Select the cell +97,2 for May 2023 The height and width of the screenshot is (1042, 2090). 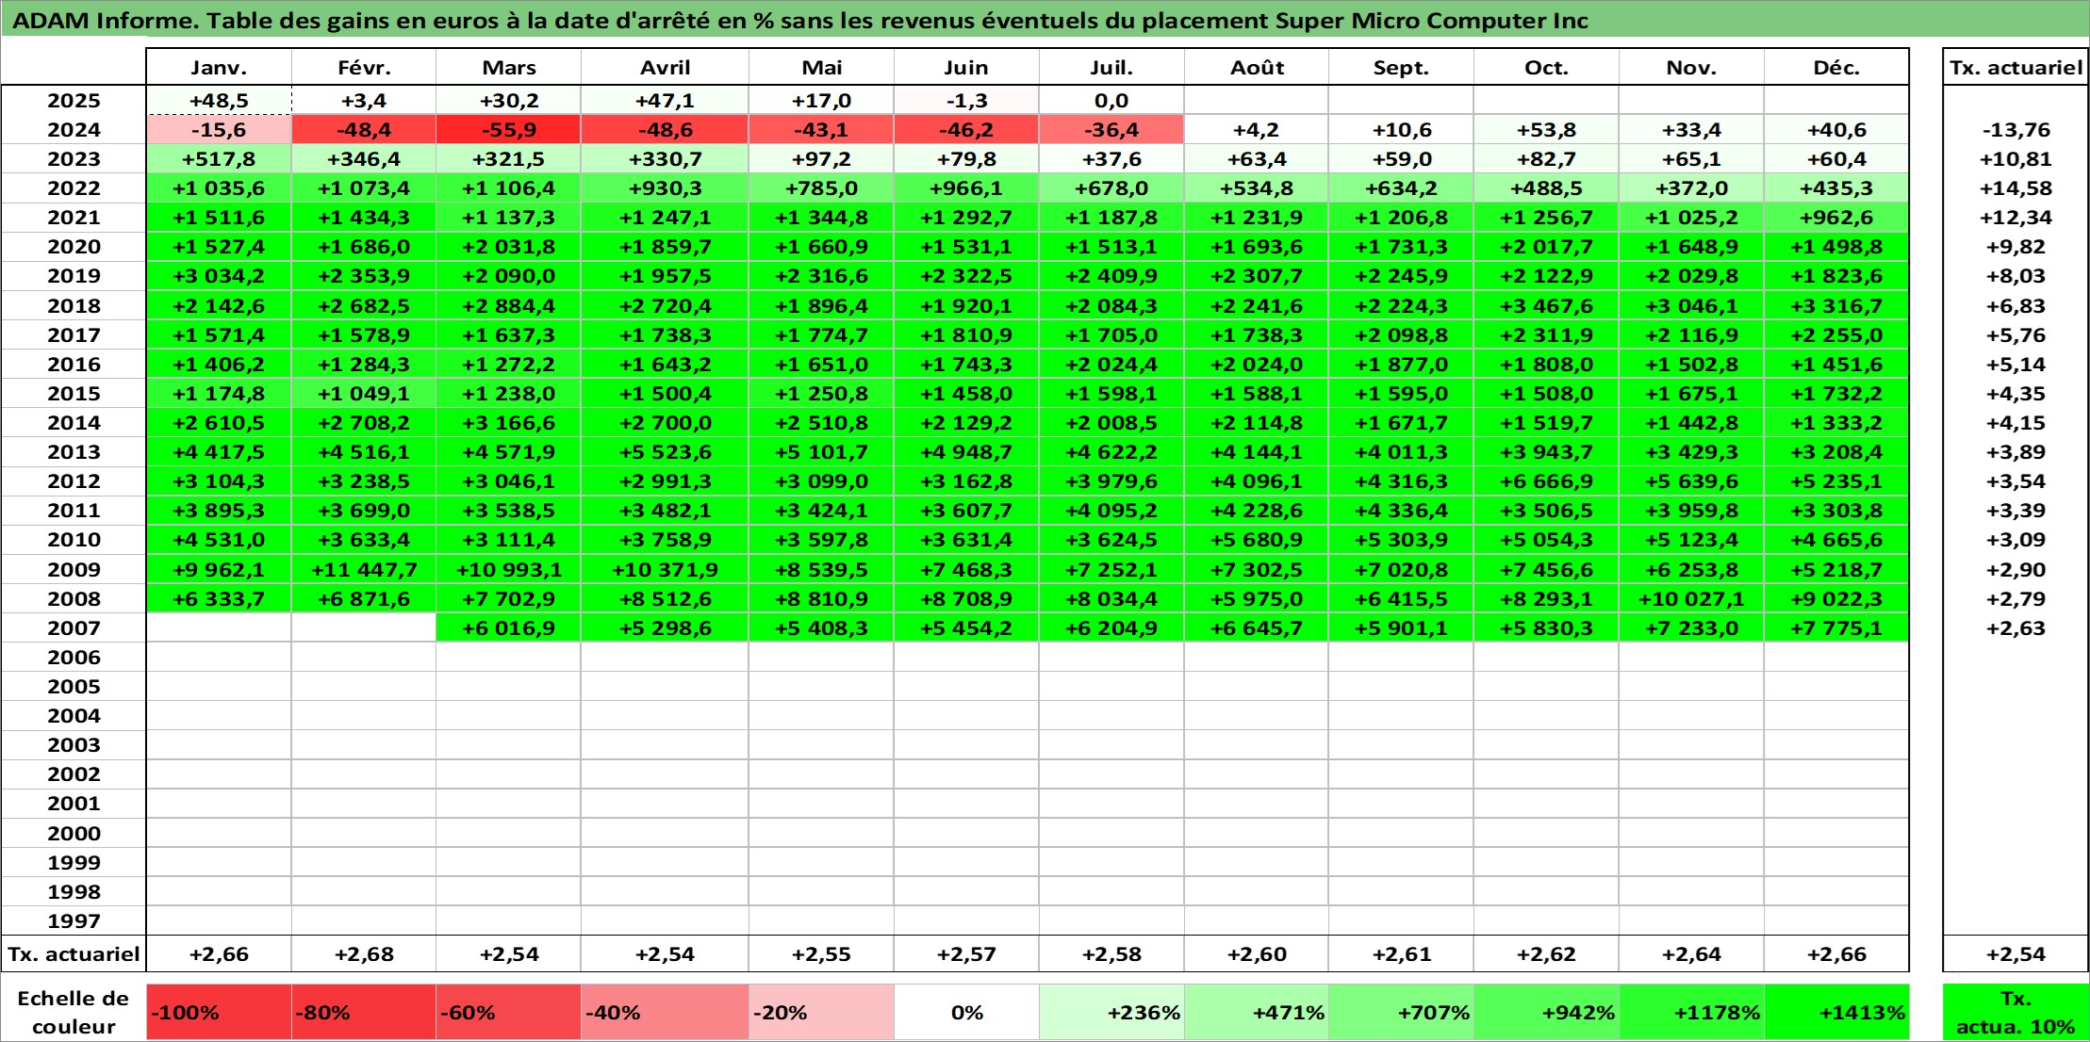click(x=821, y=159)
